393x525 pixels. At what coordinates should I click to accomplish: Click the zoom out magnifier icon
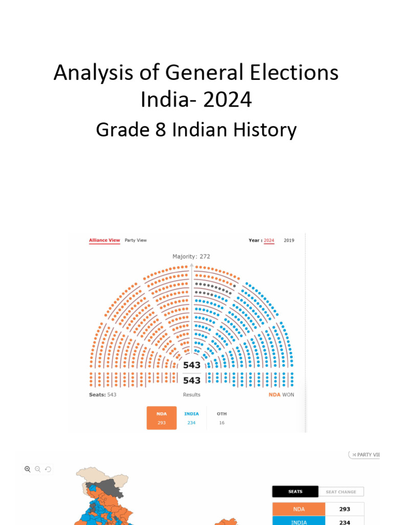38,469
